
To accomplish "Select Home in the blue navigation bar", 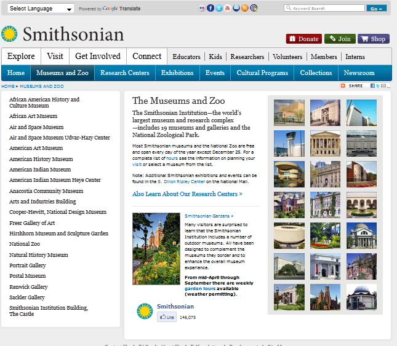I will [16, 73].
